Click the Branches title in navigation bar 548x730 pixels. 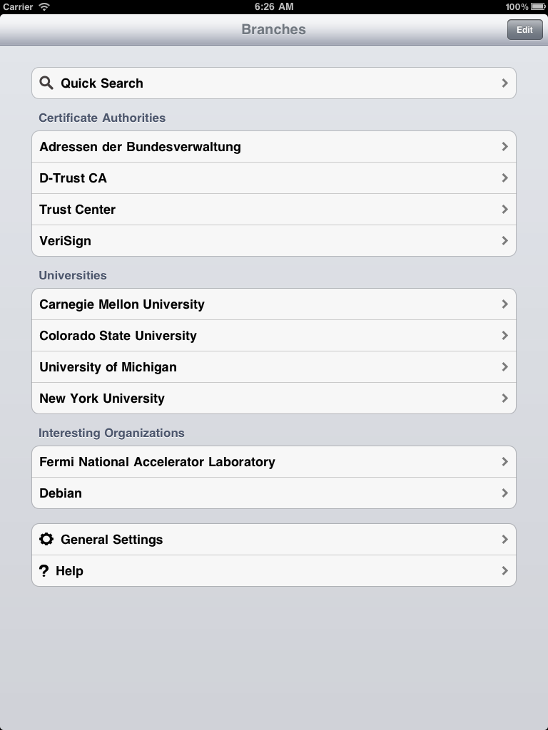pos(273,29)
